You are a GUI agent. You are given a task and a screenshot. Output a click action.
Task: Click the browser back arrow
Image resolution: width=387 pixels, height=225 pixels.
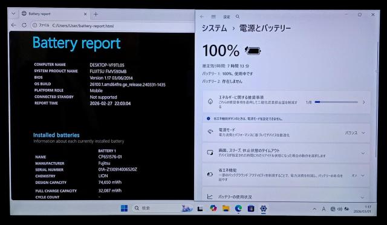(x=13, y=25)
